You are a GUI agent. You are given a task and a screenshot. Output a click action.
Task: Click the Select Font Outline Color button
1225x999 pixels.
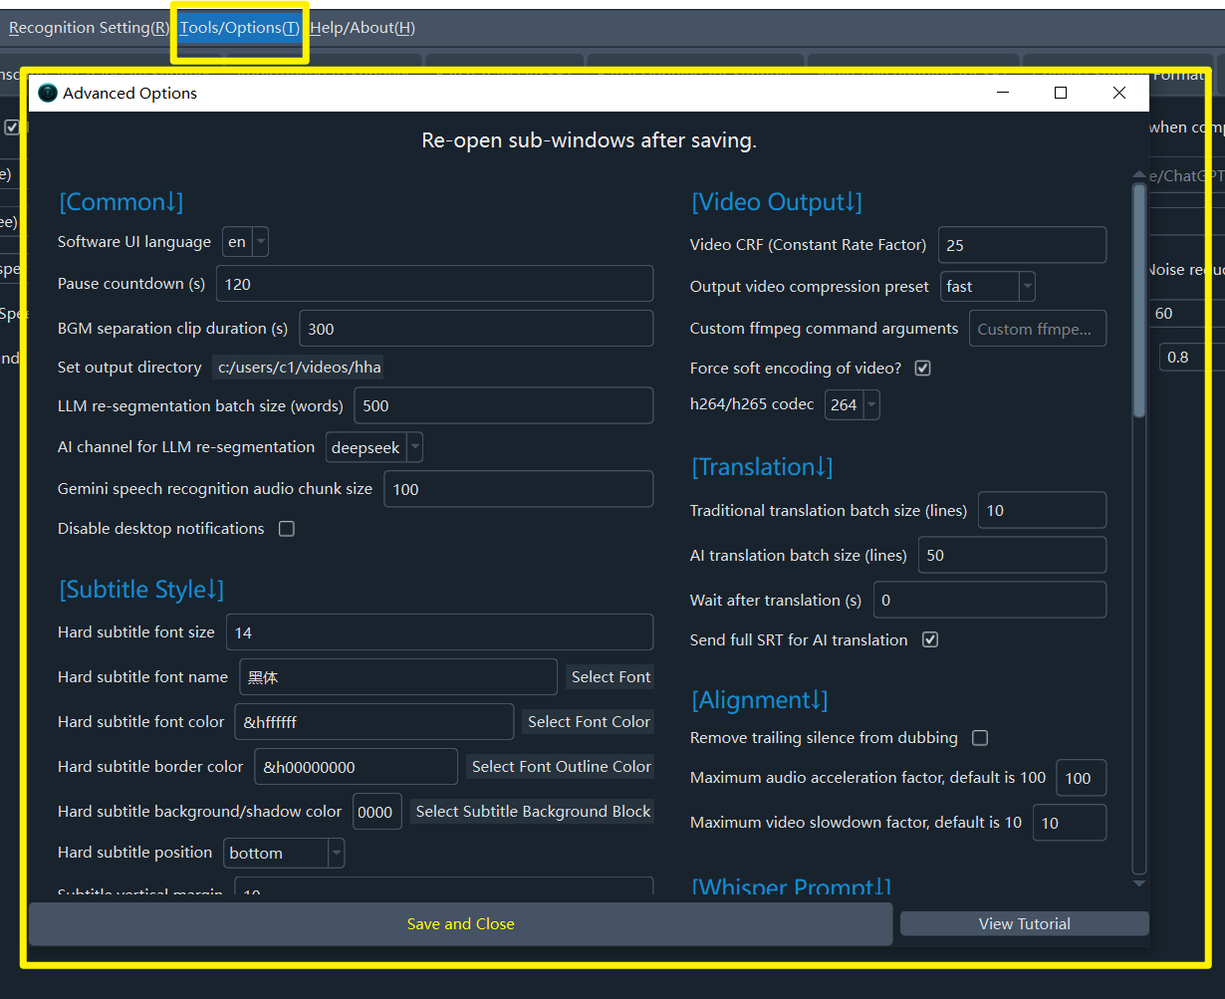[561, 767]
